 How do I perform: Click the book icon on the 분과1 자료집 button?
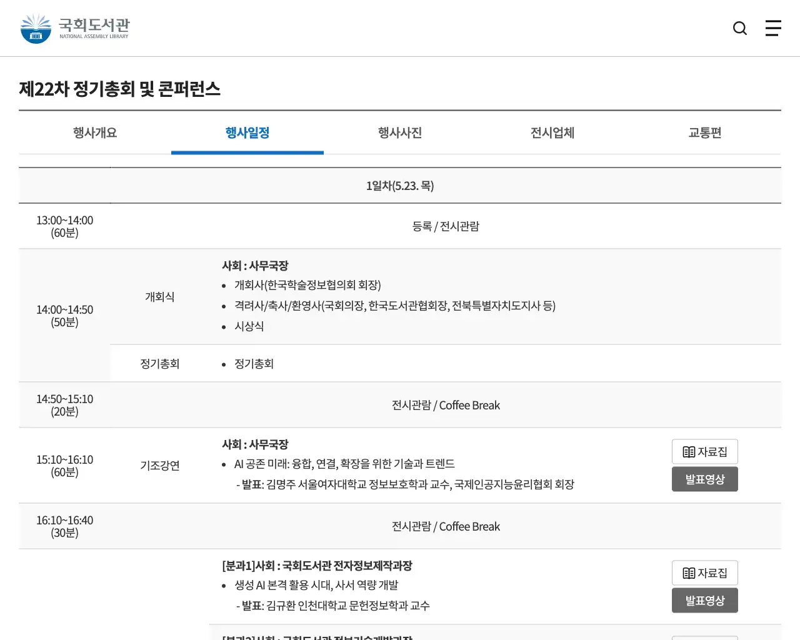pos(688,572)
